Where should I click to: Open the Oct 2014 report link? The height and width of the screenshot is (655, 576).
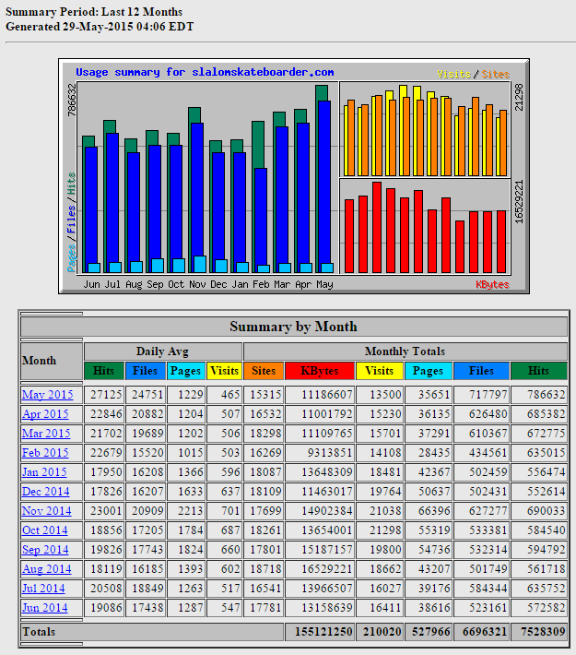[x=46, y=530]
